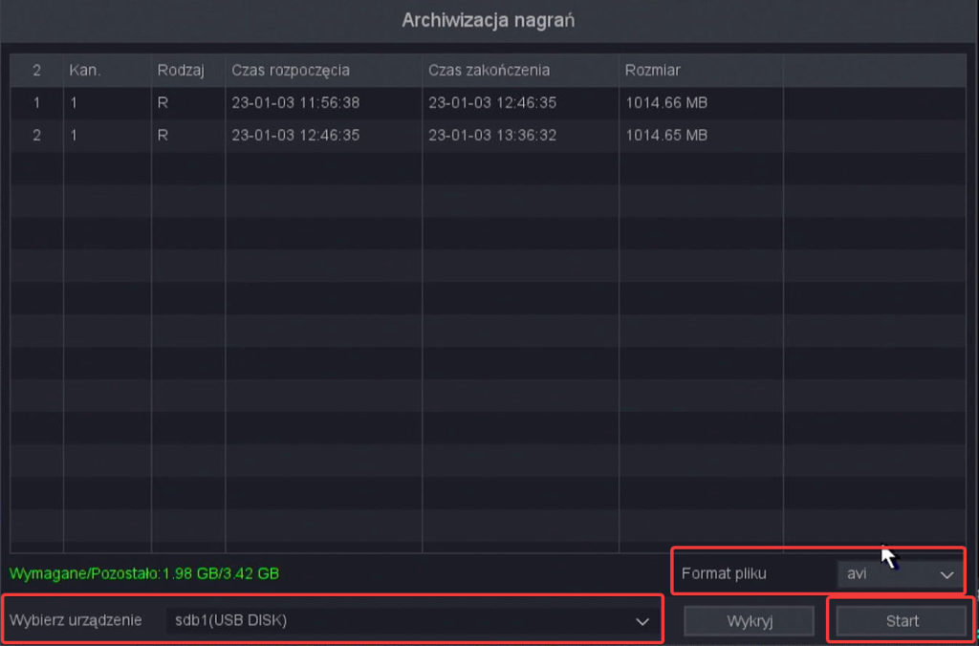The image size is (979, 646).
Task: Open the Format pliku dropdown showing avi
Action: (898, 574)
